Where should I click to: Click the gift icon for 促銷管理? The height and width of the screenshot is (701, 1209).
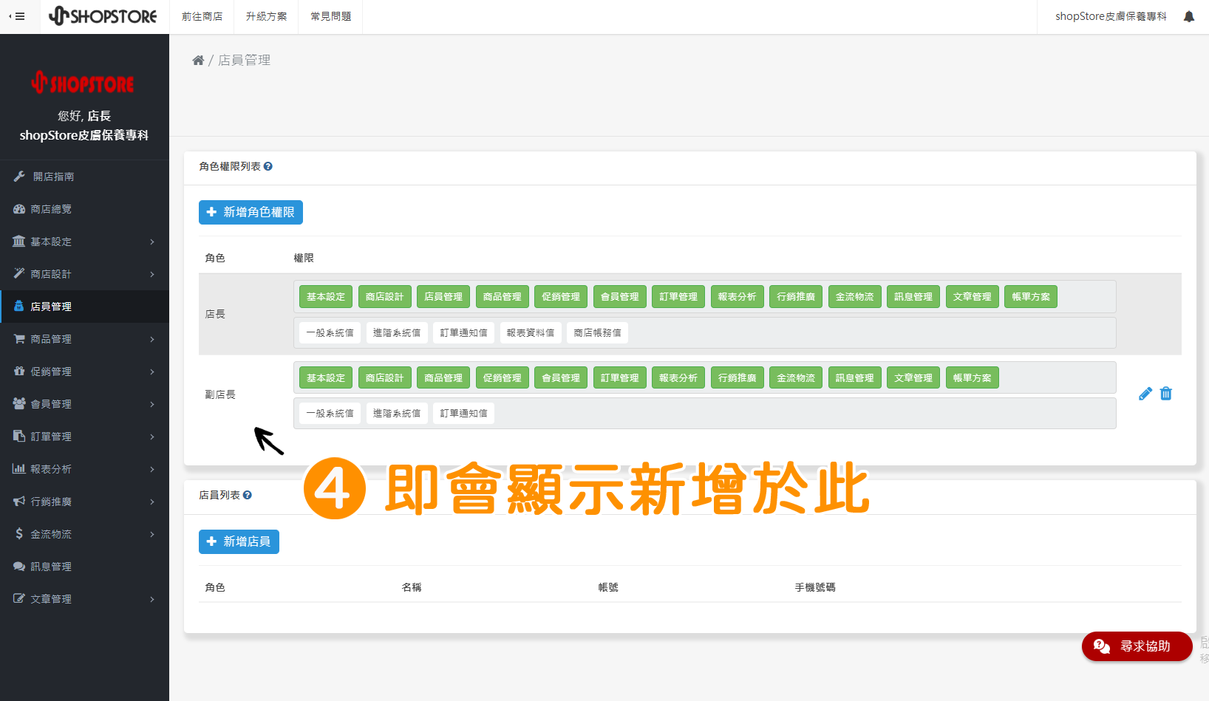(x=19, y=372)
